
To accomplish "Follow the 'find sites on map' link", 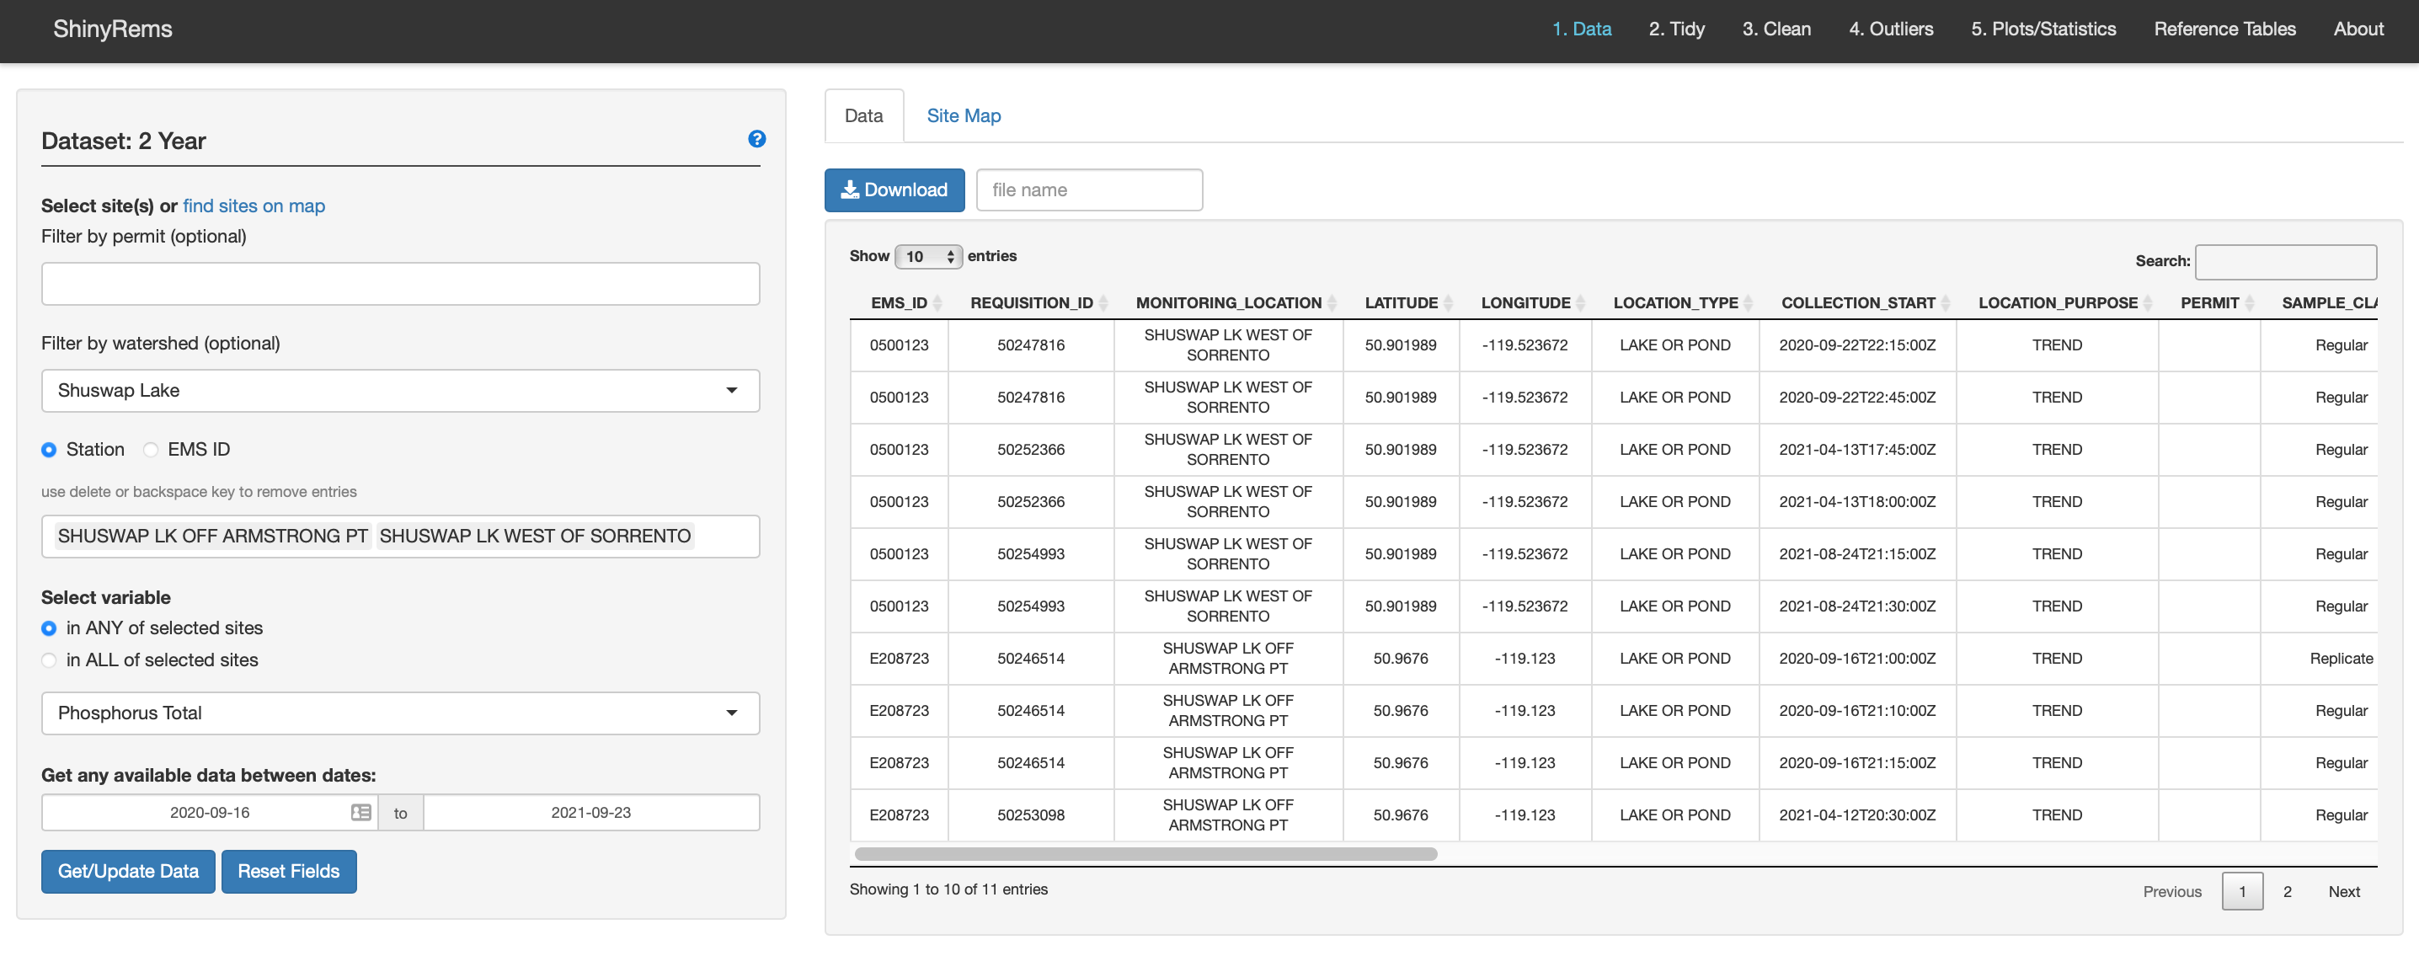I will click(x=254, y=206).
